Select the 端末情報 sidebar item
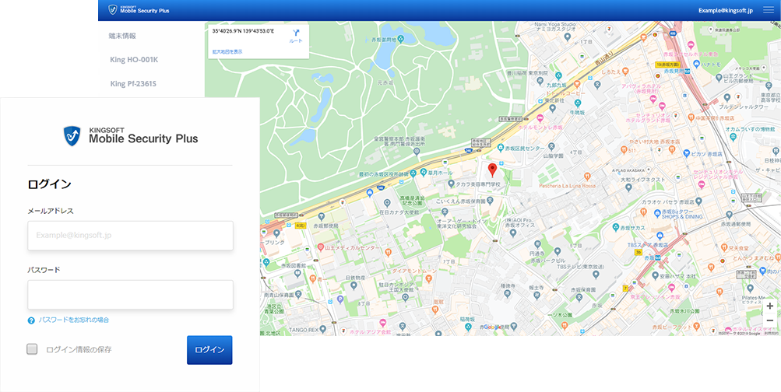The height and width of the screenshot is (392, 781). [x=122, y=36]
